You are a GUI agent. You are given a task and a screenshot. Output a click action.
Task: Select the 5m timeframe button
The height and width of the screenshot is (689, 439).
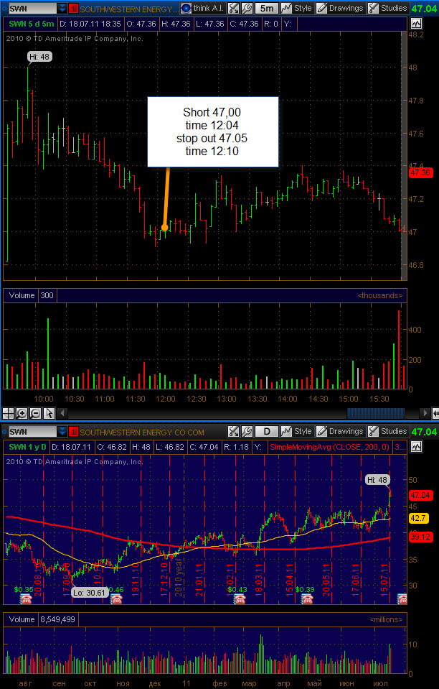(266, 8)
